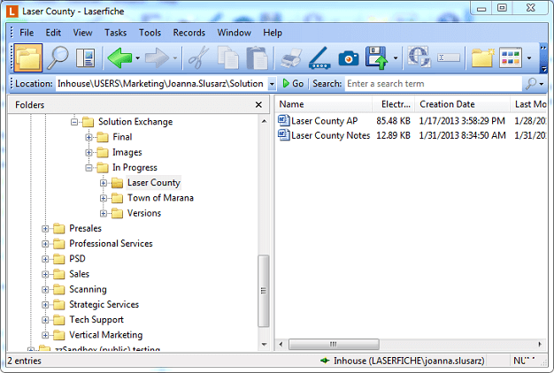The width and height of the screenshot is (554, 373).
Task: Click the view thumbnails grid icon
Action: [x=511, y=57]
